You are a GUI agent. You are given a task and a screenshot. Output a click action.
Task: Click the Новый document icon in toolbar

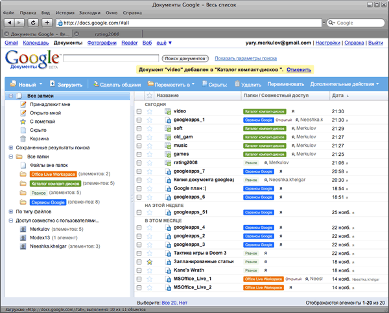14,83
